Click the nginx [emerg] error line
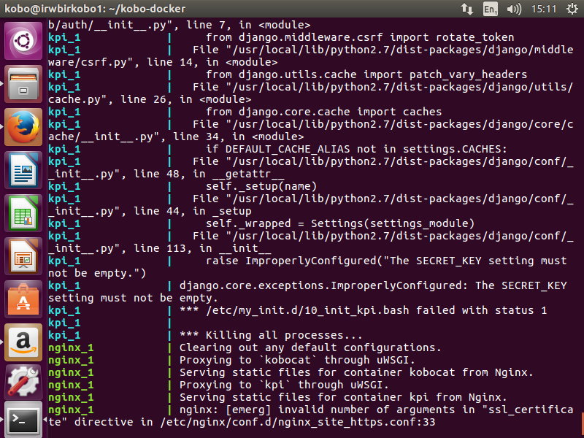The width and height of the screenshot is (584, 438). click(x=365, y=410)
